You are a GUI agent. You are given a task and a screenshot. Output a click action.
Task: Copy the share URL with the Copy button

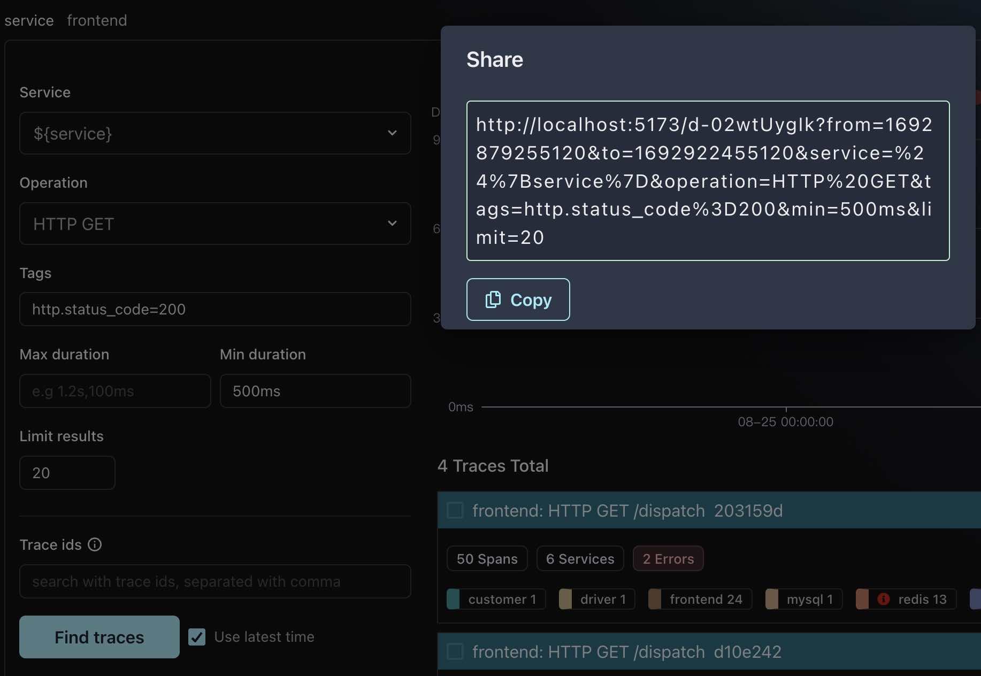[x=518, y=299]
